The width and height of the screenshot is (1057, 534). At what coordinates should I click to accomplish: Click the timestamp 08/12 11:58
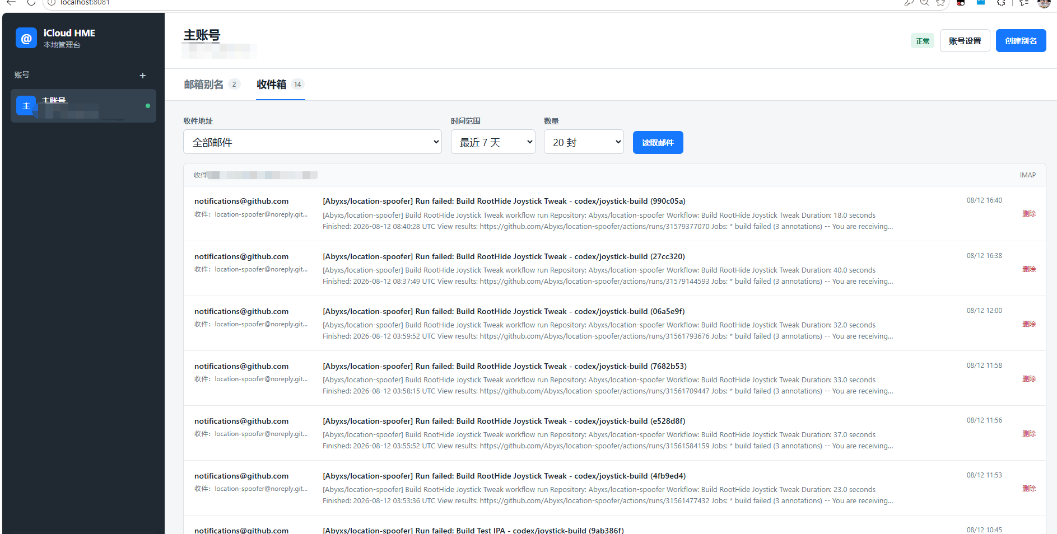tap(984, 366)
